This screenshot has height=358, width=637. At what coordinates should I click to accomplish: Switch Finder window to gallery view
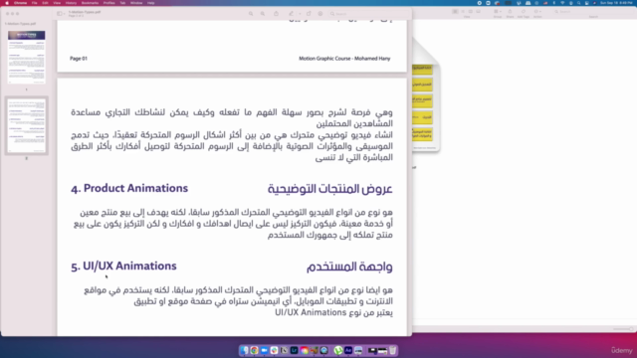[478, 11]
